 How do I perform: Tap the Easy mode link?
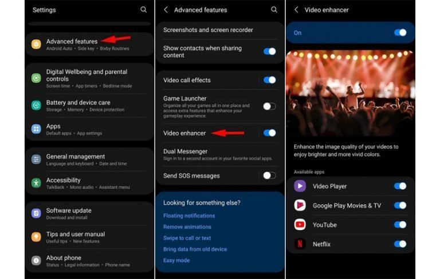(176, 260)
